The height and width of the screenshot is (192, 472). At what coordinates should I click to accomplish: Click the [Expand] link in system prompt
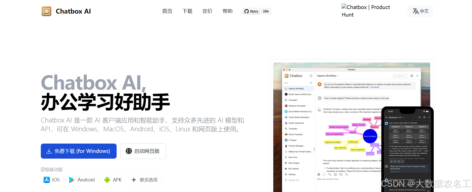pyautogui.click(x=375, y=87)
